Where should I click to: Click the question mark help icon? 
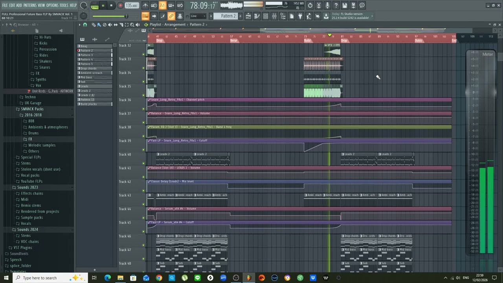tap(336, 6)
